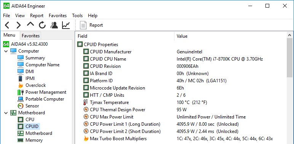
Task: Open the benchmark graph toolbar icon
Action: [66, 25]
